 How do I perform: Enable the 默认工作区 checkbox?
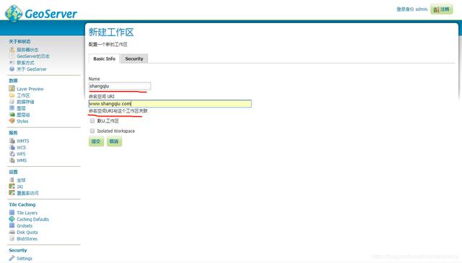click(x=92, y=121)
